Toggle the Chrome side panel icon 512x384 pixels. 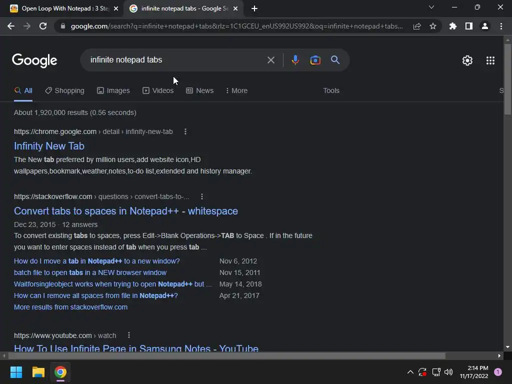469,26
